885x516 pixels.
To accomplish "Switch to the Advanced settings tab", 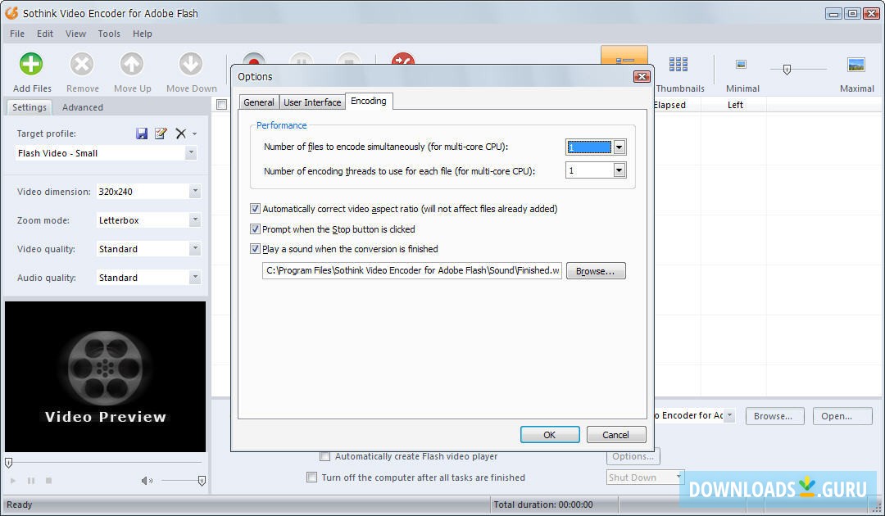I will (x=83, y=107).
